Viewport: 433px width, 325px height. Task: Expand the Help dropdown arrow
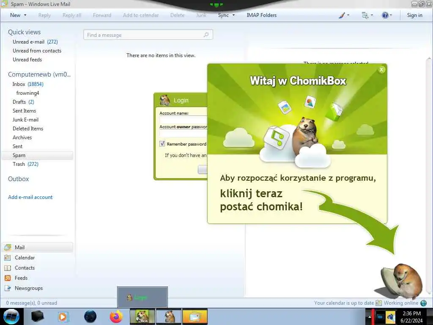click(x=391, y=15)
